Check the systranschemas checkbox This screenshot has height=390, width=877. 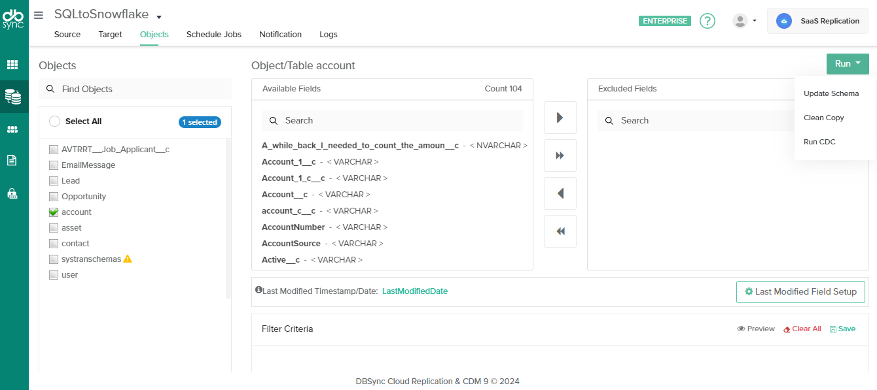(x=54, y=259)
